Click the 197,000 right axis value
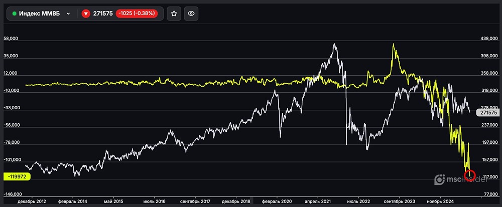Viewport: 502px width, 207px height. coord(489,142)
